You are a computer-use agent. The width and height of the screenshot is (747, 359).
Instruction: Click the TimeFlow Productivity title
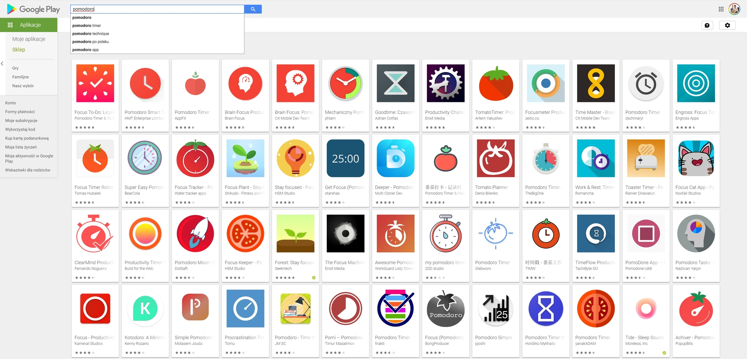[595, 262]
